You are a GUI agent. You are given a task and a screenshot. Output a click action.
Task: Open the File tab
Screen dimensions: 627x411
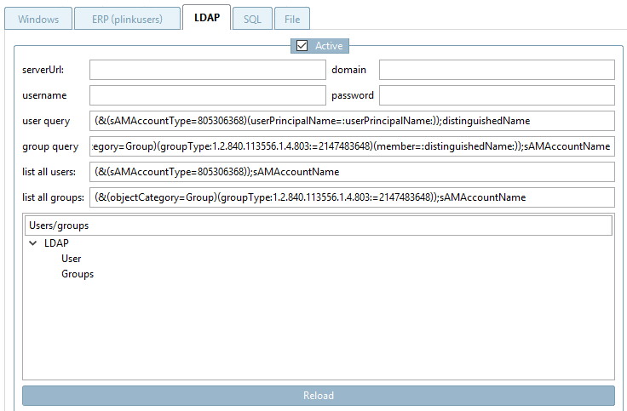[292, 19]
